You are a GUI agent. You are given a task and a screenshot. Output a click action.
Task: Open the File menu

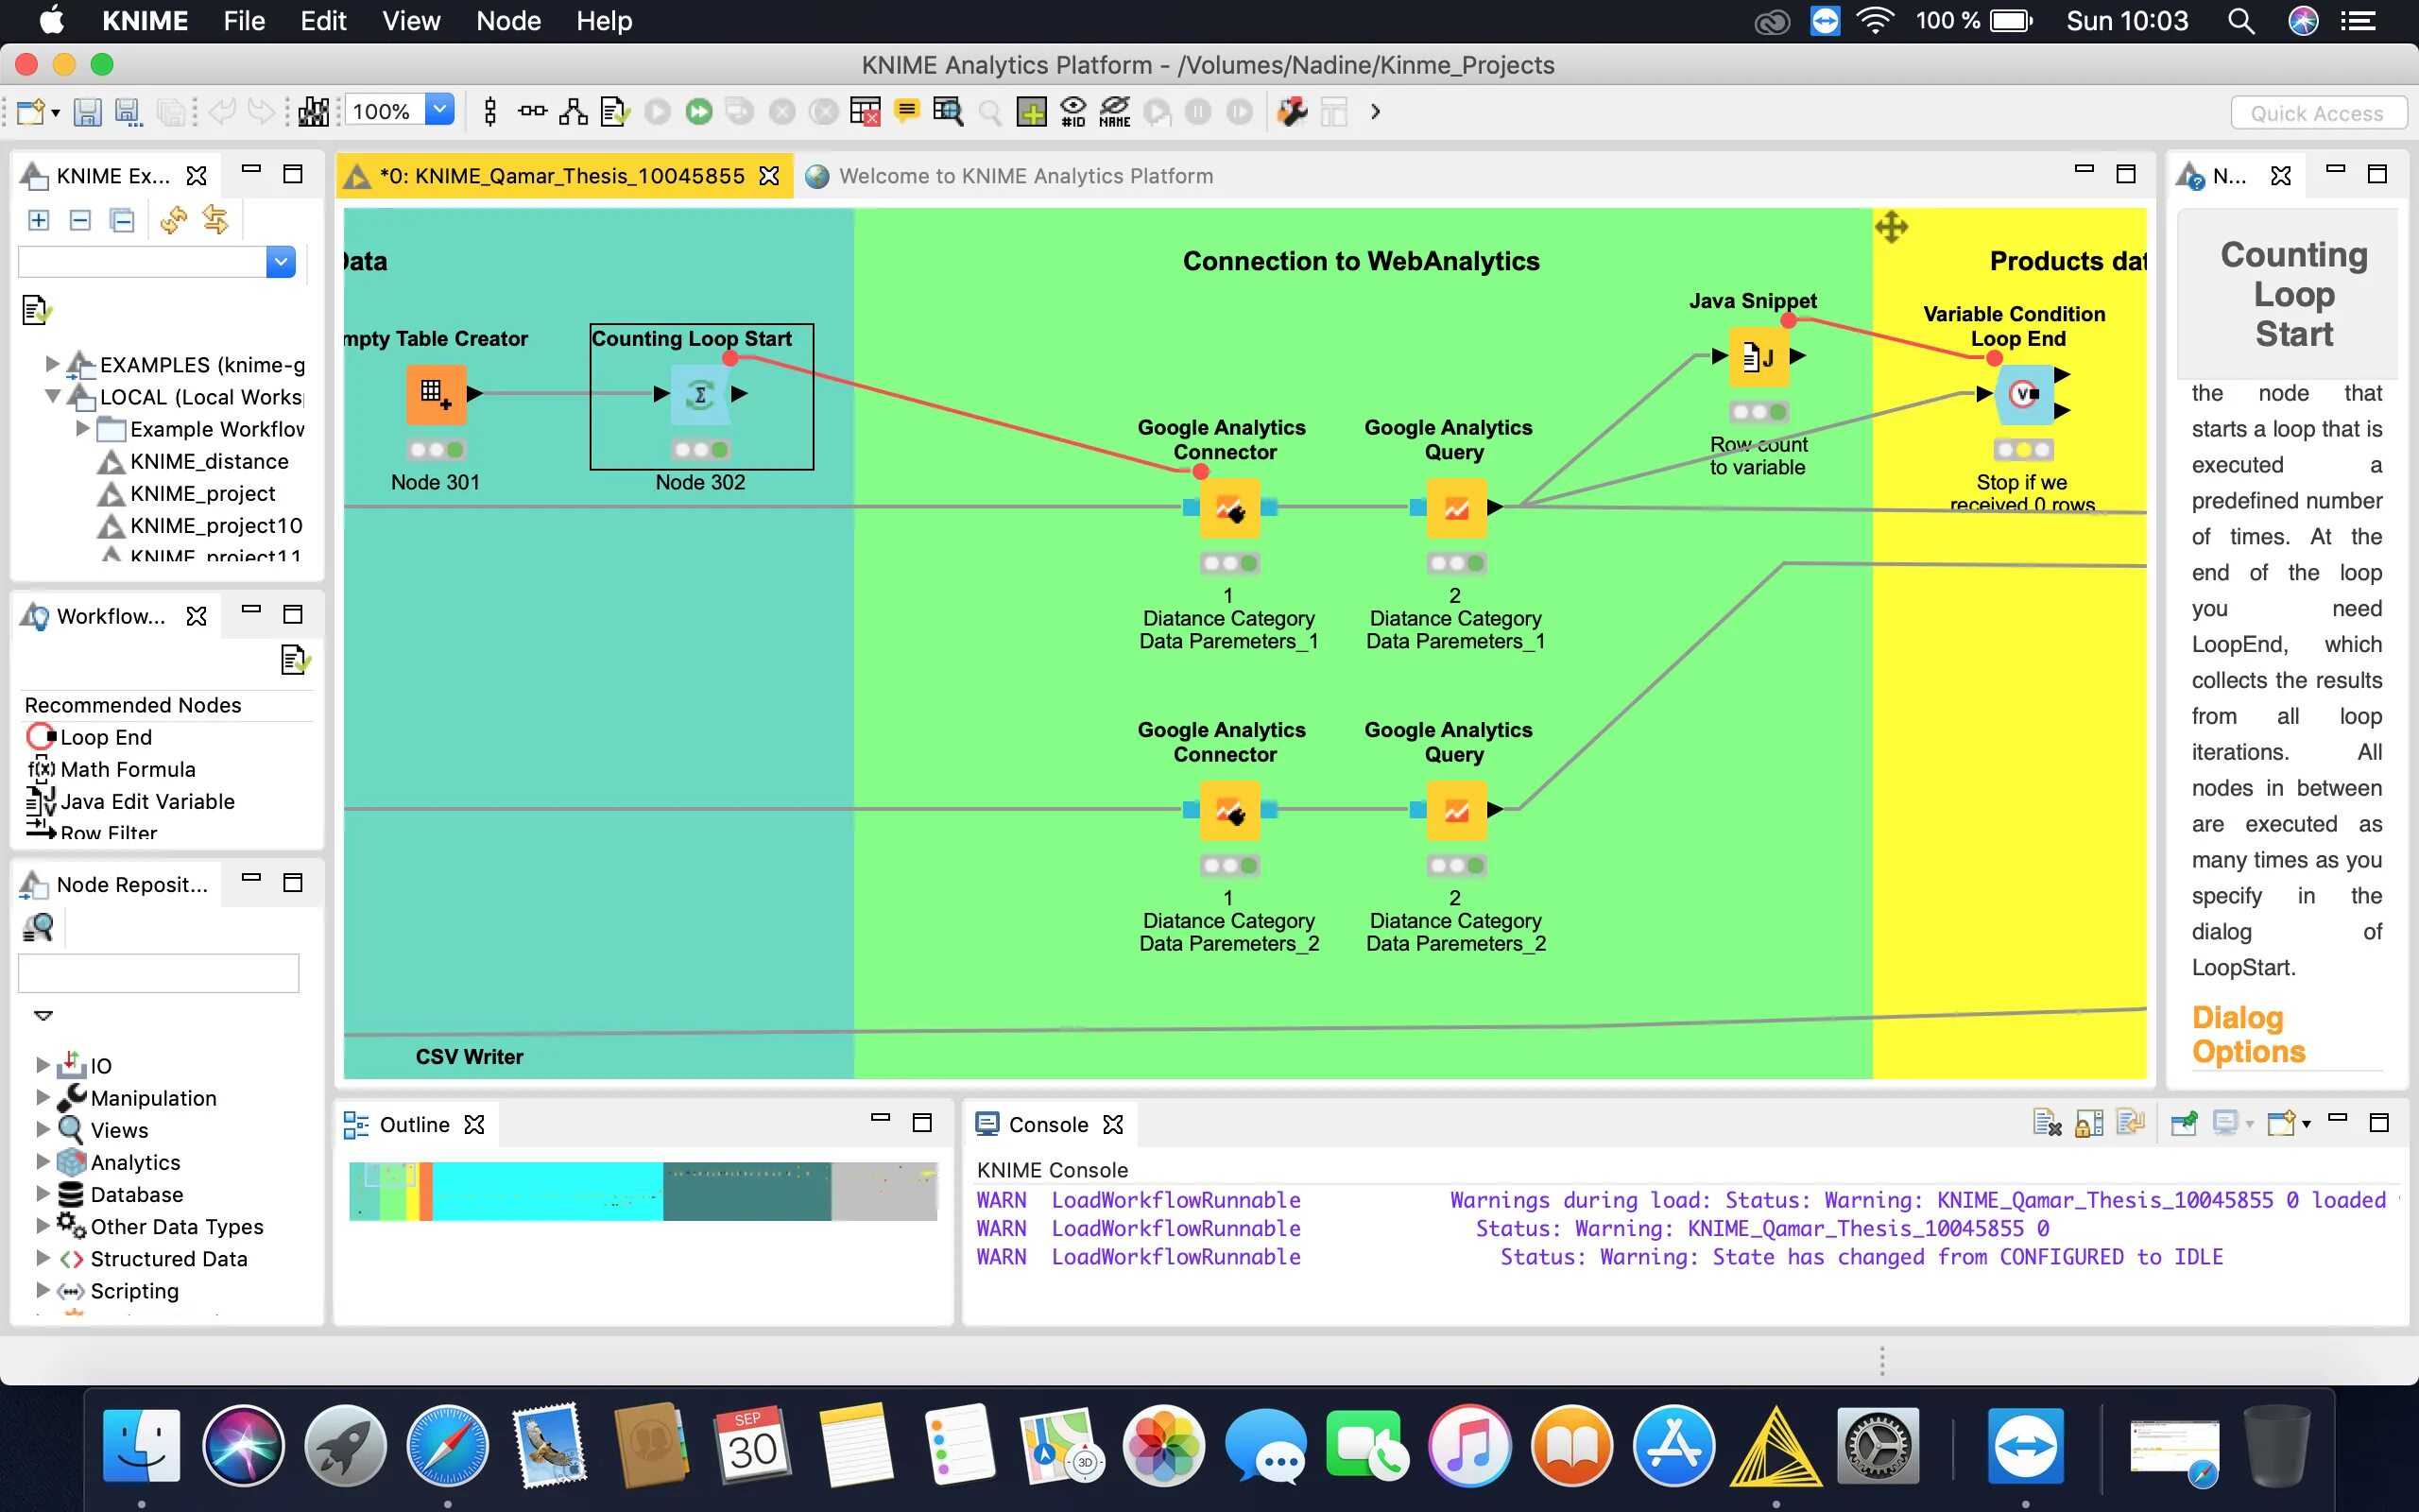(x=244, y=21)
